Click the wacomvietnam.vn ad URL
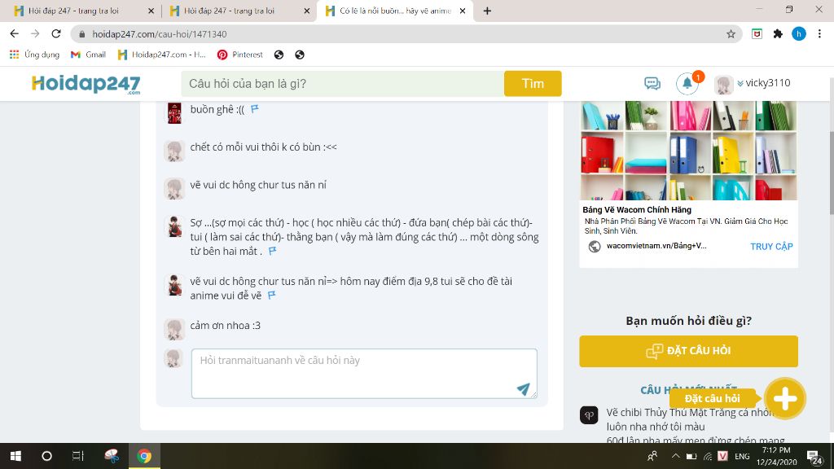834x469 pixels. coord(656,246)
